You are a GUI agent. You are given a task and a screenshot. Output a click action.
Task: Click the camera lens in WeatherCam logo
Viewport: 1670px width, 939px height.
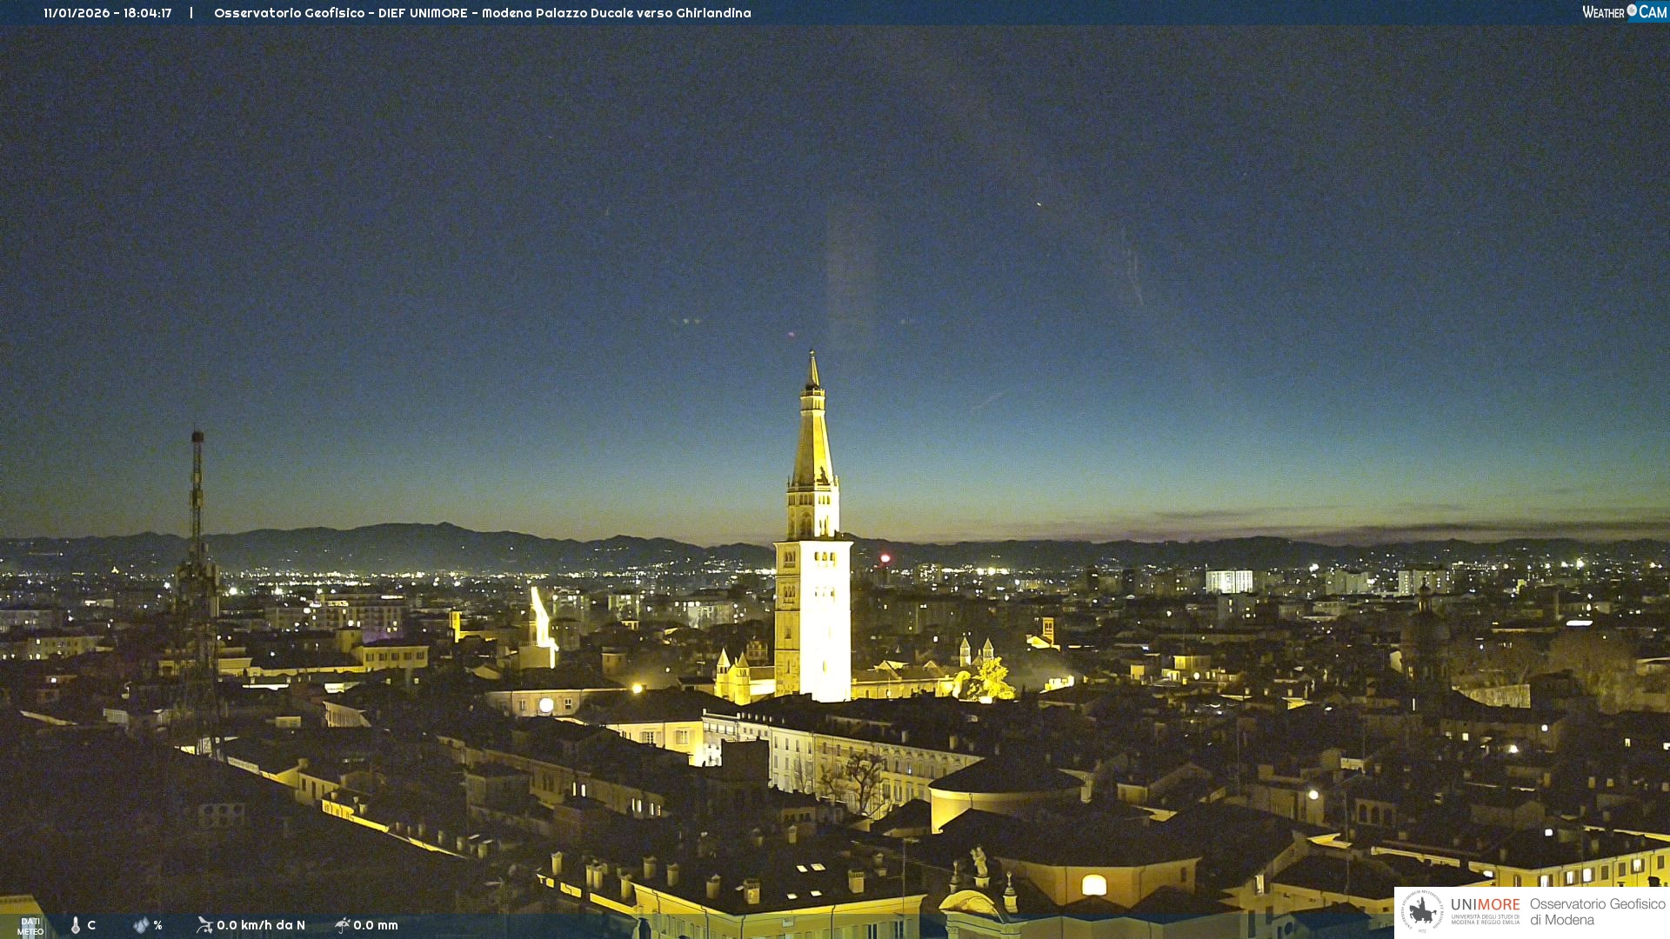coord(1632,10)
